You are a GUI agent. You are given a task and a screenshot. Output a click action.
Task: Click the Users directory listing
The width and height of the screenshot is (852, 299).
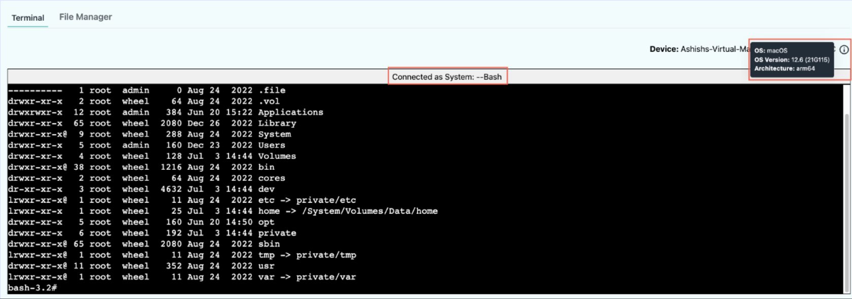coord(272,145)
